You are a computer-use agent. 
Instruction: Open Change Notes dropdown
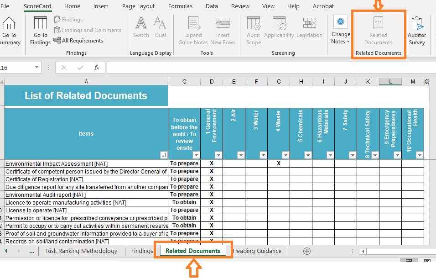point(341,30)
